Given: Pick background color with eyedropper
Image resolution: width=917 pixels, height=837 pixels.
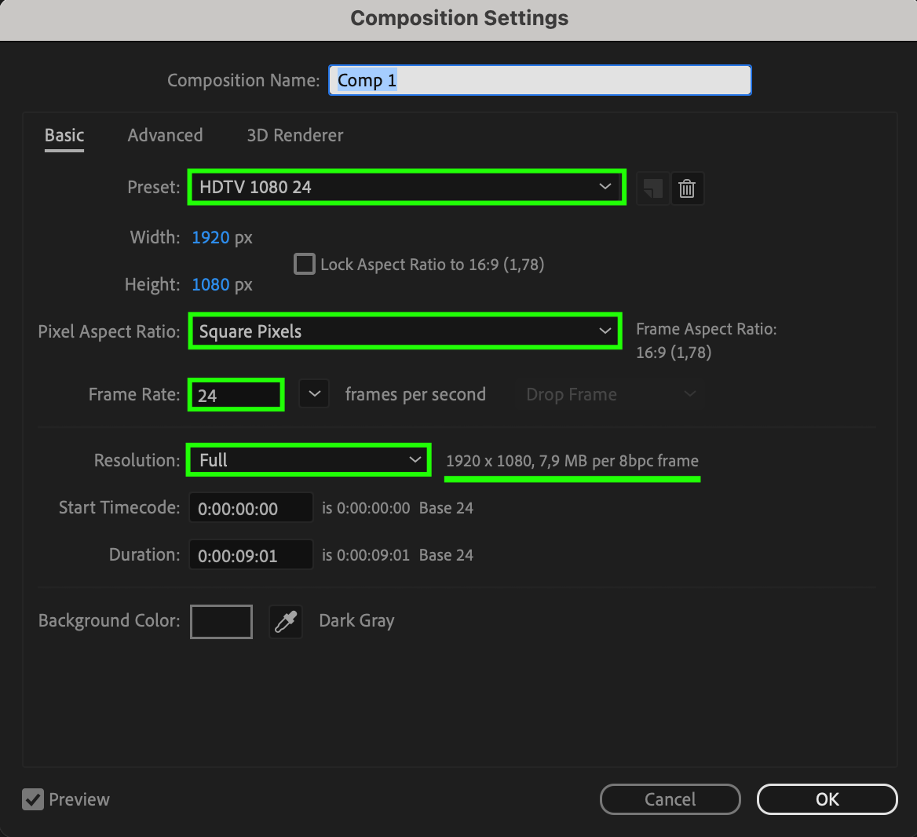Looking at the screenshot, I should click(286, 622).
